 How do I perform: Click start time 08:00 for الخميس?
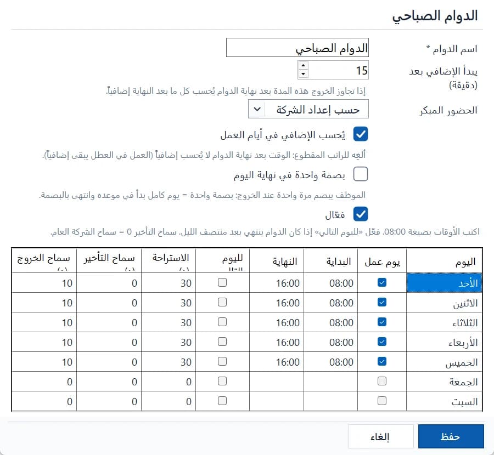pyautogui.click(x=331, y=362)
